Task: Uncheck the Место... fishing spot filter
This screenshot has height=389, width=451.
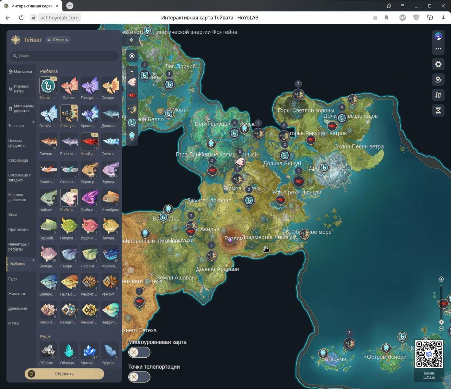Action: pos(48,86)
